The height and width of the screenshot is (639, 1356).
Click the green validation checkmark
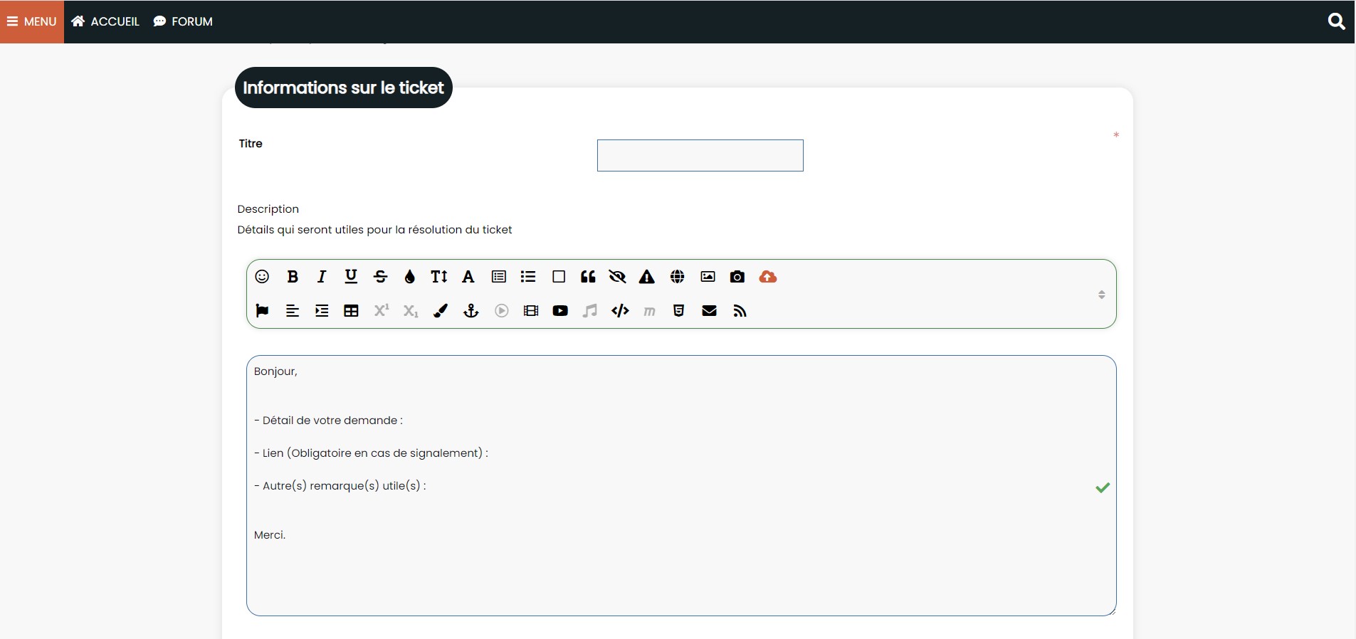click(1103, 487)
